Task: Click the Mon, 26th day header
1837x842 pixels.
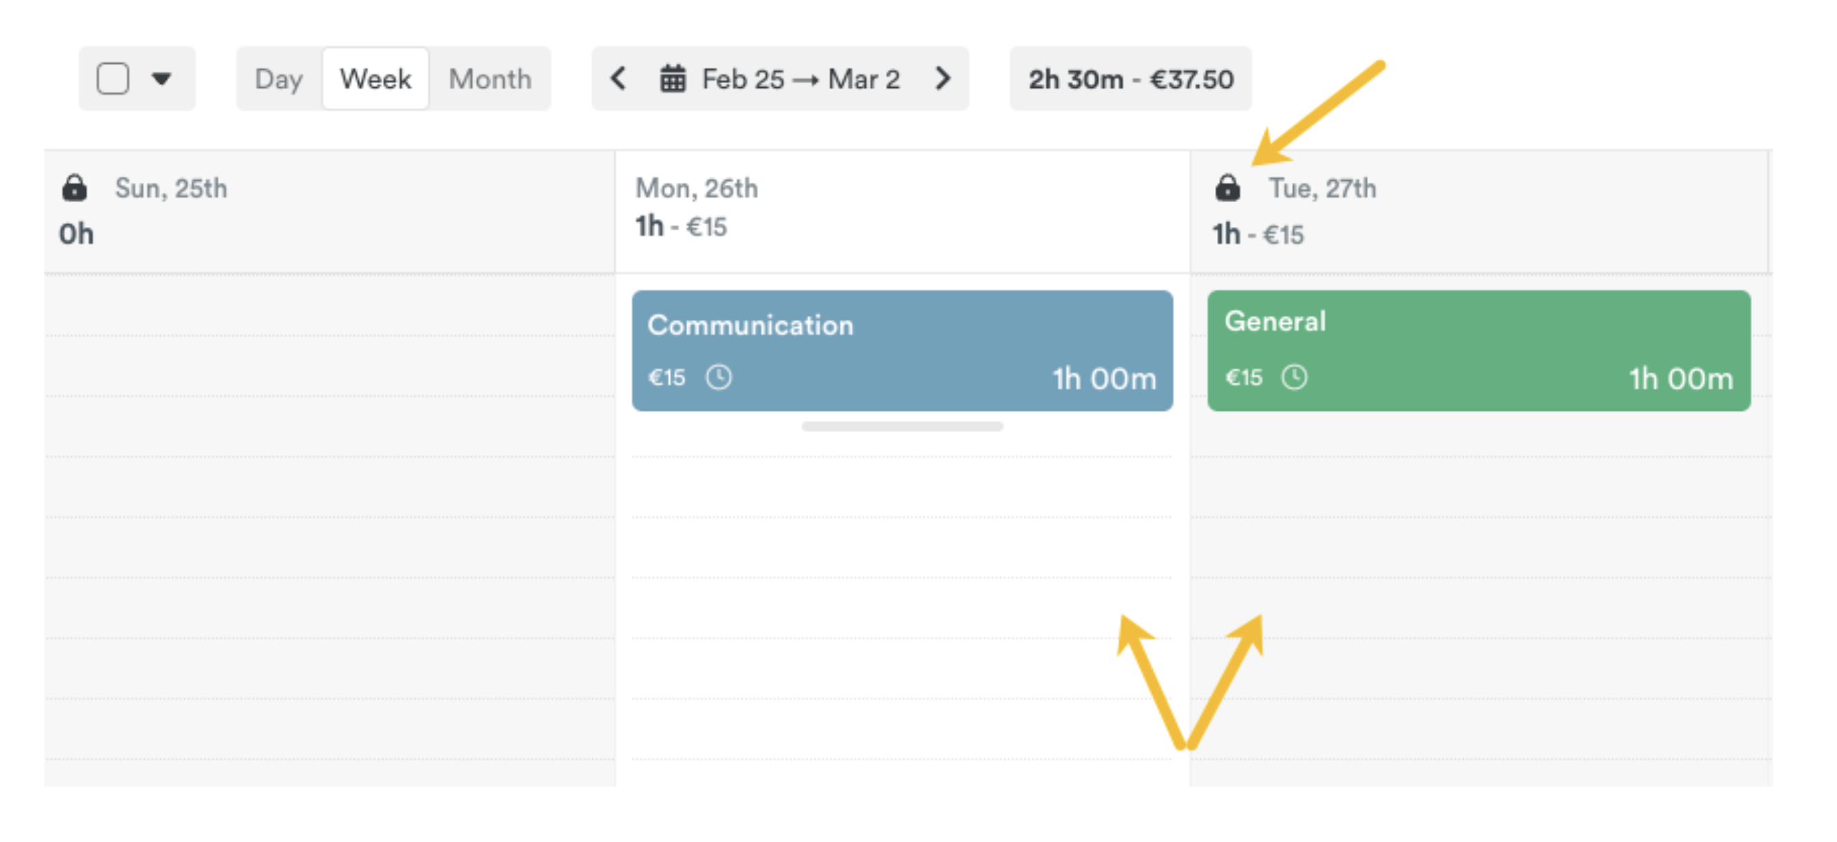Action: 697,188
